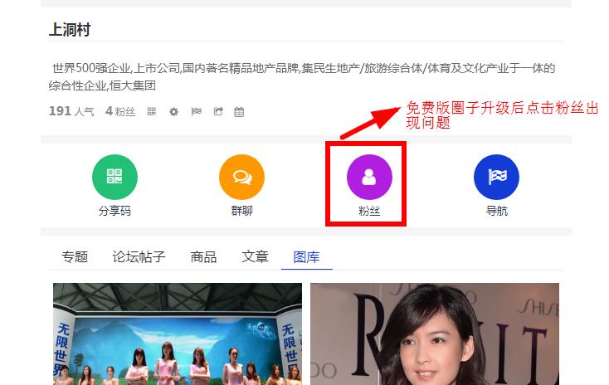Open the 论坛帖子 tab
Image resolution: width=609 pixels, height=385 pixels.
139,257
